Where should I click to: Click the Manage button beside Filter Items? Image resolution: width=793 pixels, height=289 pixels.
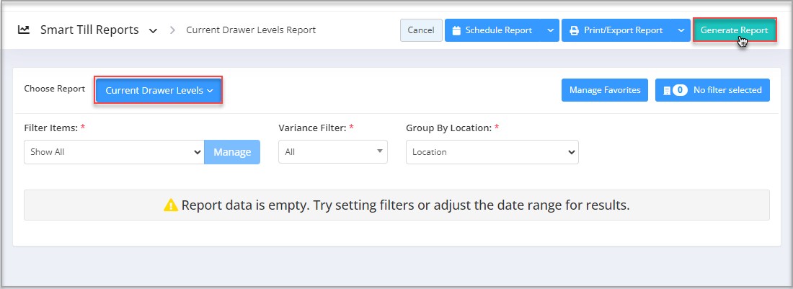coord(232,152)
